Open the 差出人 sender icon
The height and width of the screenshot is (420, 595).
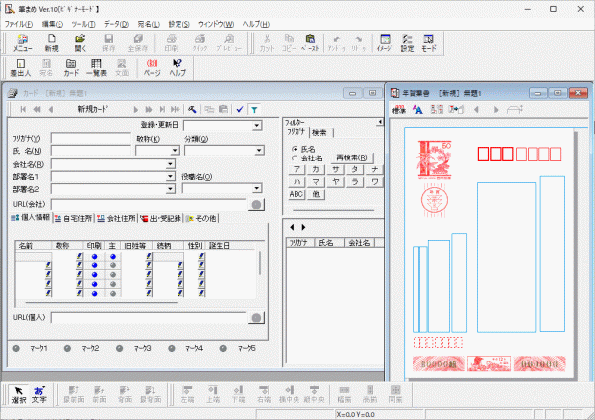click(21, 68)
